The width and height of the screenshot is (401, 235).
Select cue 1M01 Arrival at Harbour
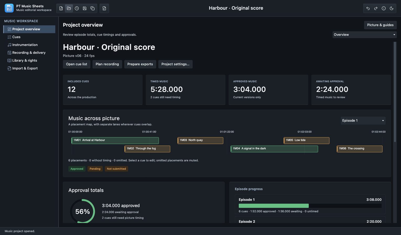pos(115,140)
